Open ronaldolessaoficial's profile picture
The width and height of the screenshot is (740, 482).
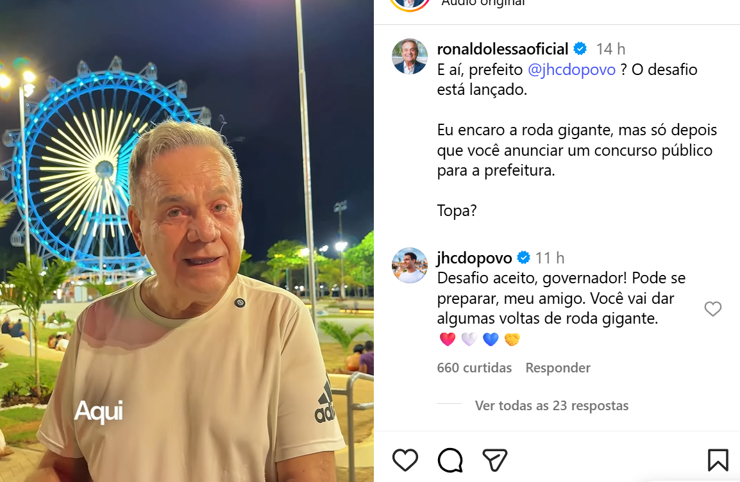click(x=410, y=56)
